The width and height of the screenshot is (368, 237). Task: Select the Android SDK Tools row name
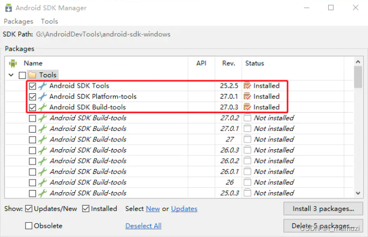(79, 86)
